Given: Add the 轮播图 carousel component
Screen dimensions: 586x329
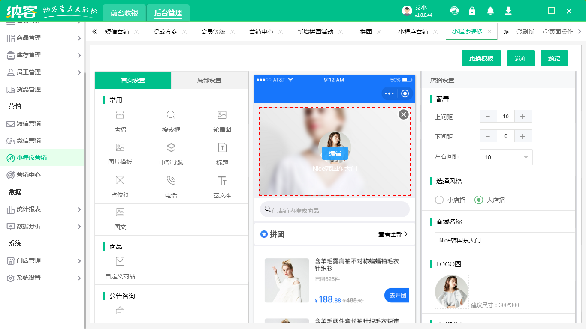Looking at the screenshot, I should pos(222,122).
